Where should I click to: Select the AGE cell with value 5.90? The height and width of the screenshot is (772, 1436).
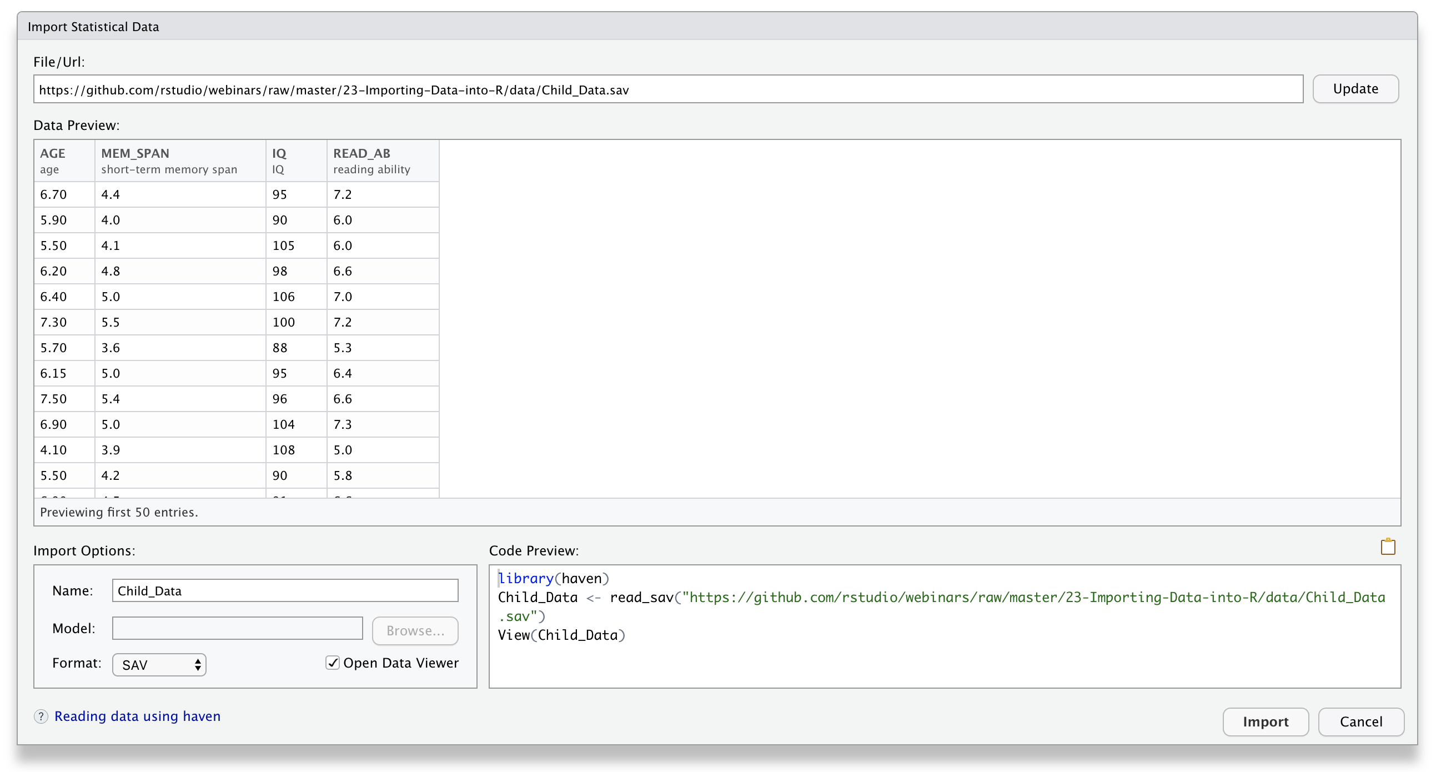point(64,220)
